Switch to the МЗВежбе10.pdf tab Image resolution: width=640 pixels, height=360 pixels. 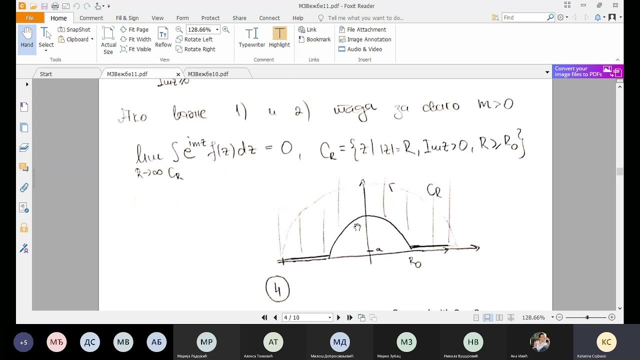208,74
